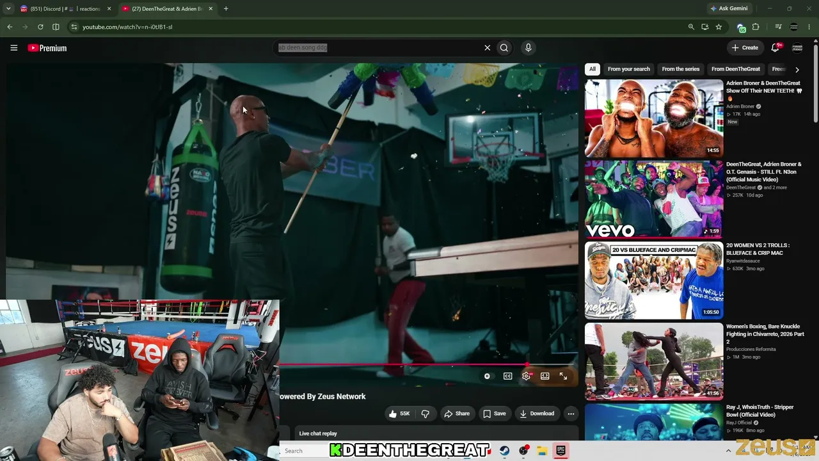Screen dimensions: 819x461
Task: Open 20 Women vs 2 Trolls thumbnail
Action: coord(654,280)
